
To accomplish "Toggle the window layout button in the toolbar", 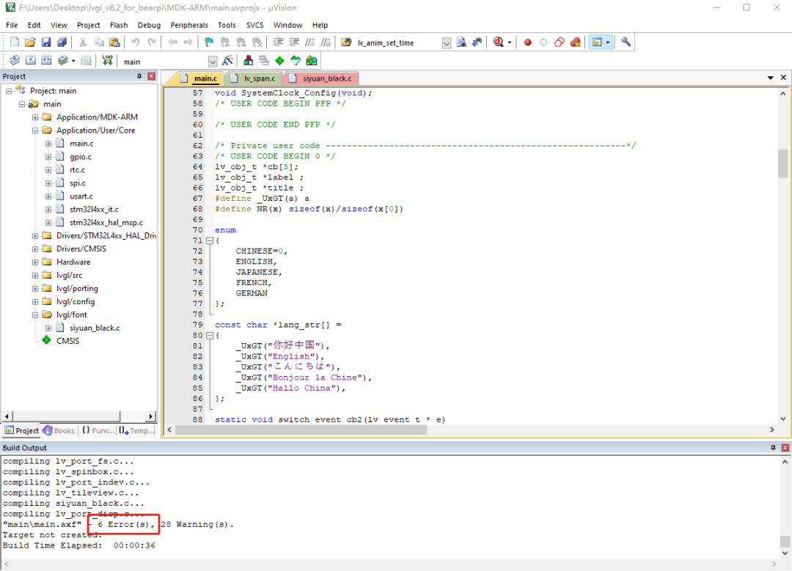I will 596,43.
